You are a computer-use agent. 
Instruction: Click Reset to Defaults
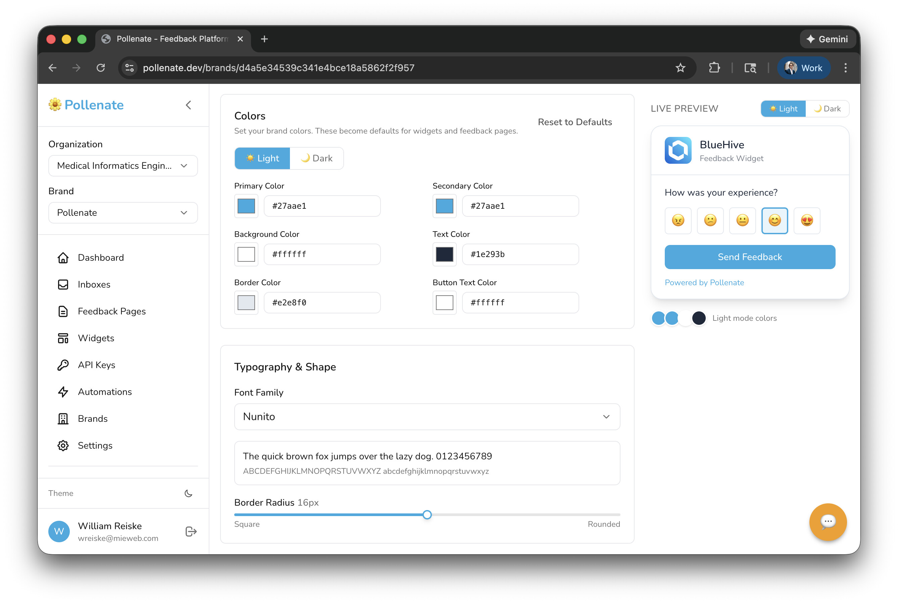(x=575, y=122)
